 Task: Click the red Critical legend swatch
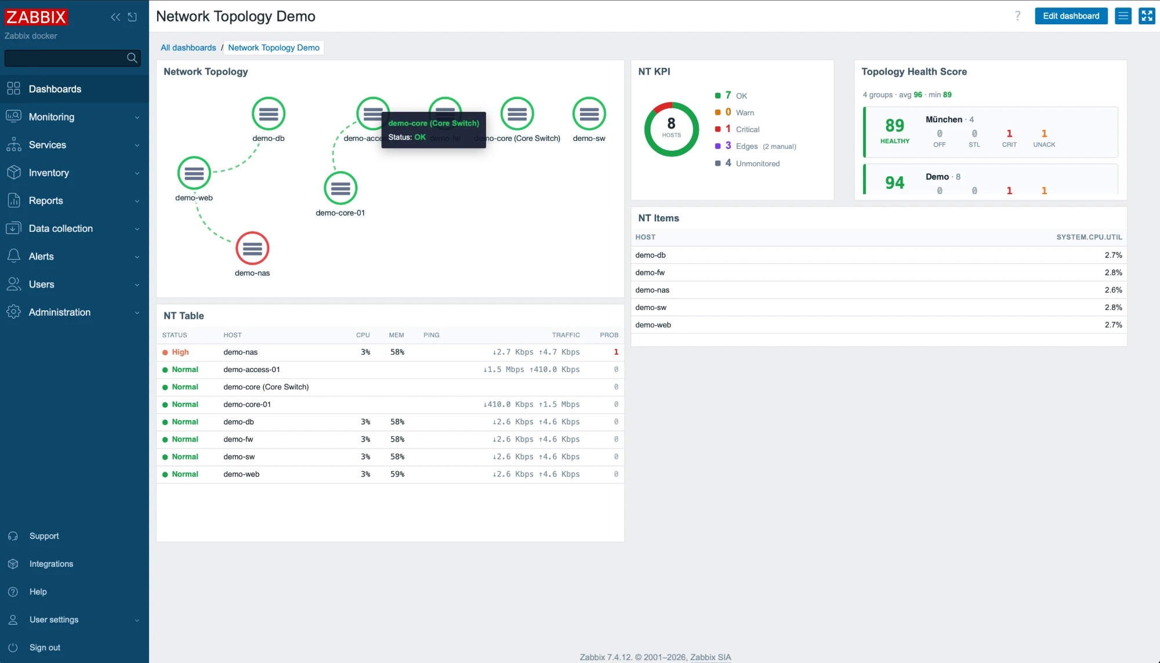(x=718, y=129)
